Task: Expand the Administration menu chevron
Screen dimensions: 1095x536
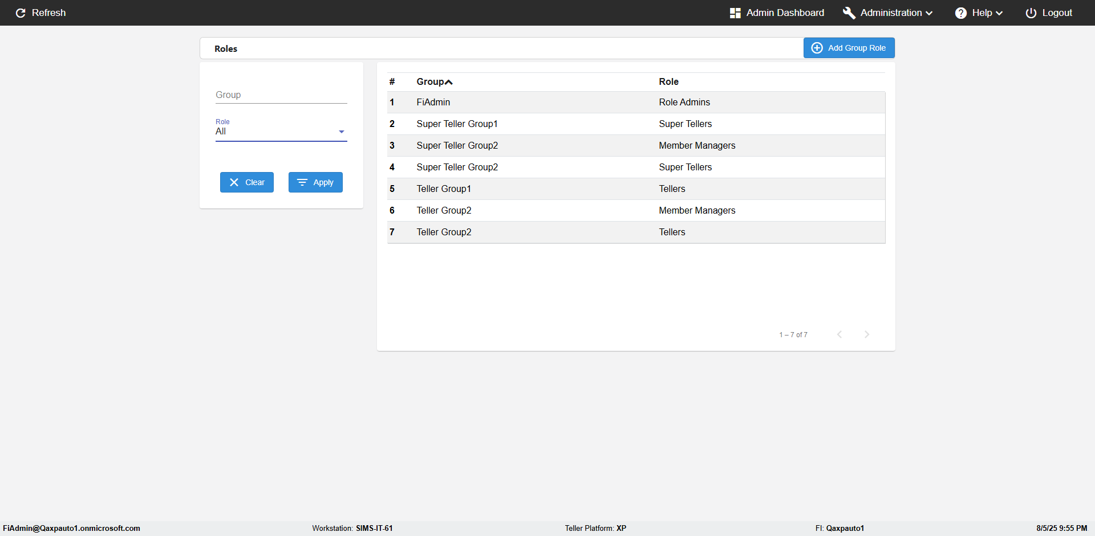Action: pos(929,13)
